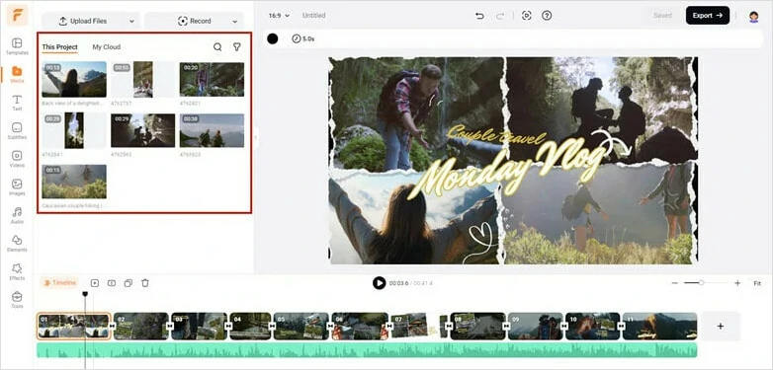
Task: Redo the last action
Action: tap(500, 16)
